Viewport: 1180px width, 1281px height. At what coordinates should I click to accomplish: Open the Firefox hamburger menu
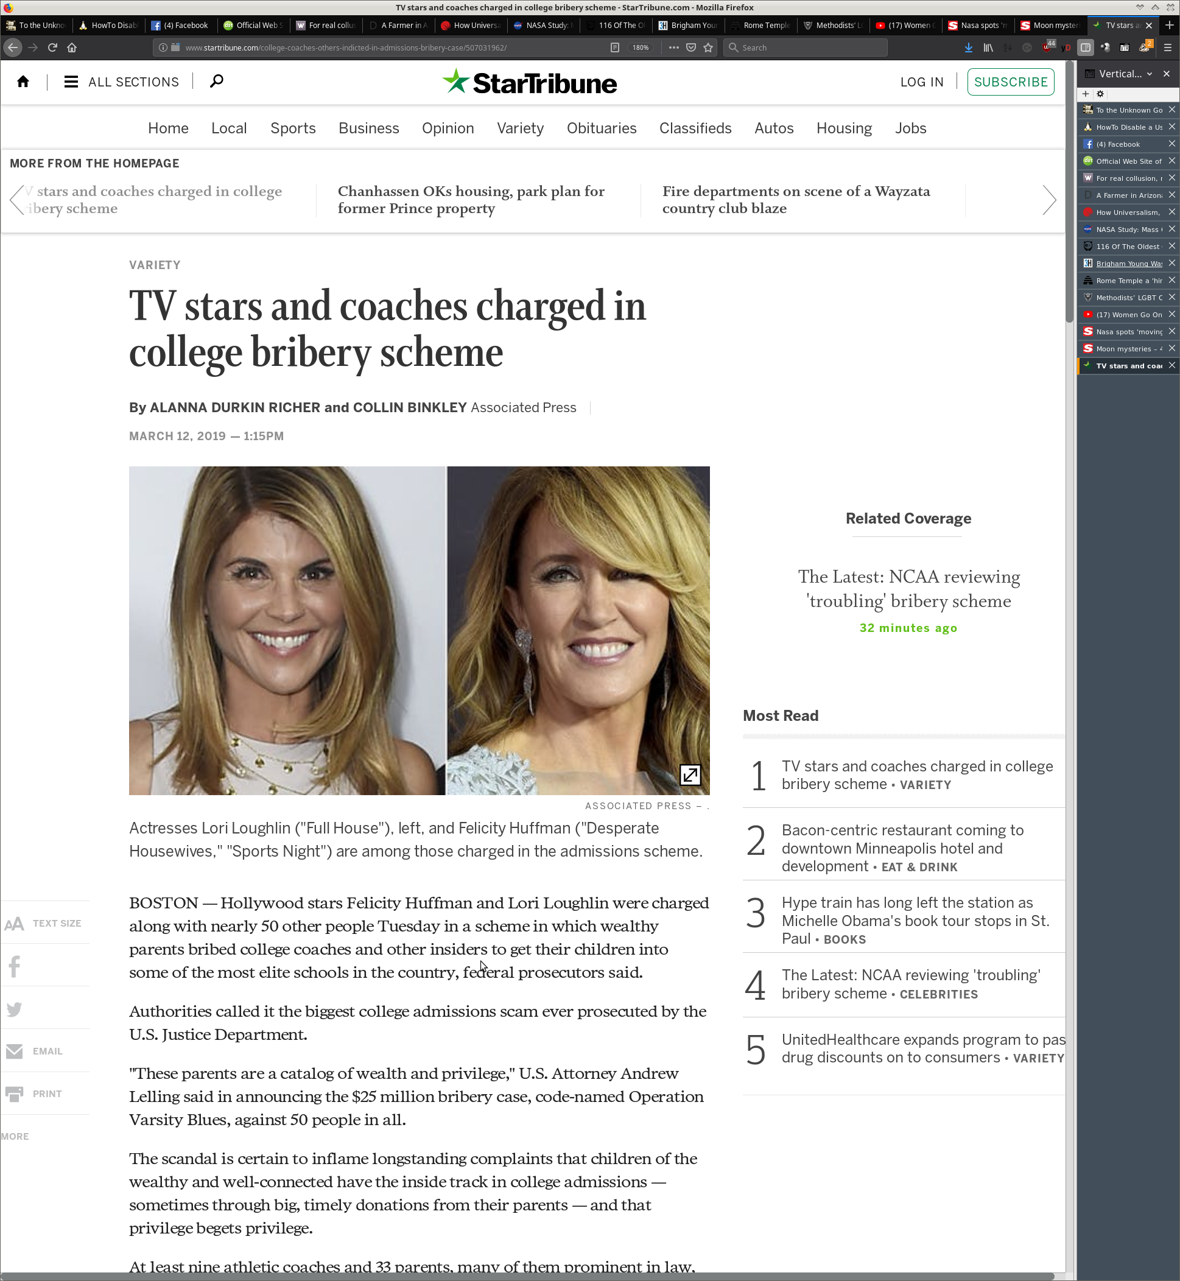pos(1167,47)
